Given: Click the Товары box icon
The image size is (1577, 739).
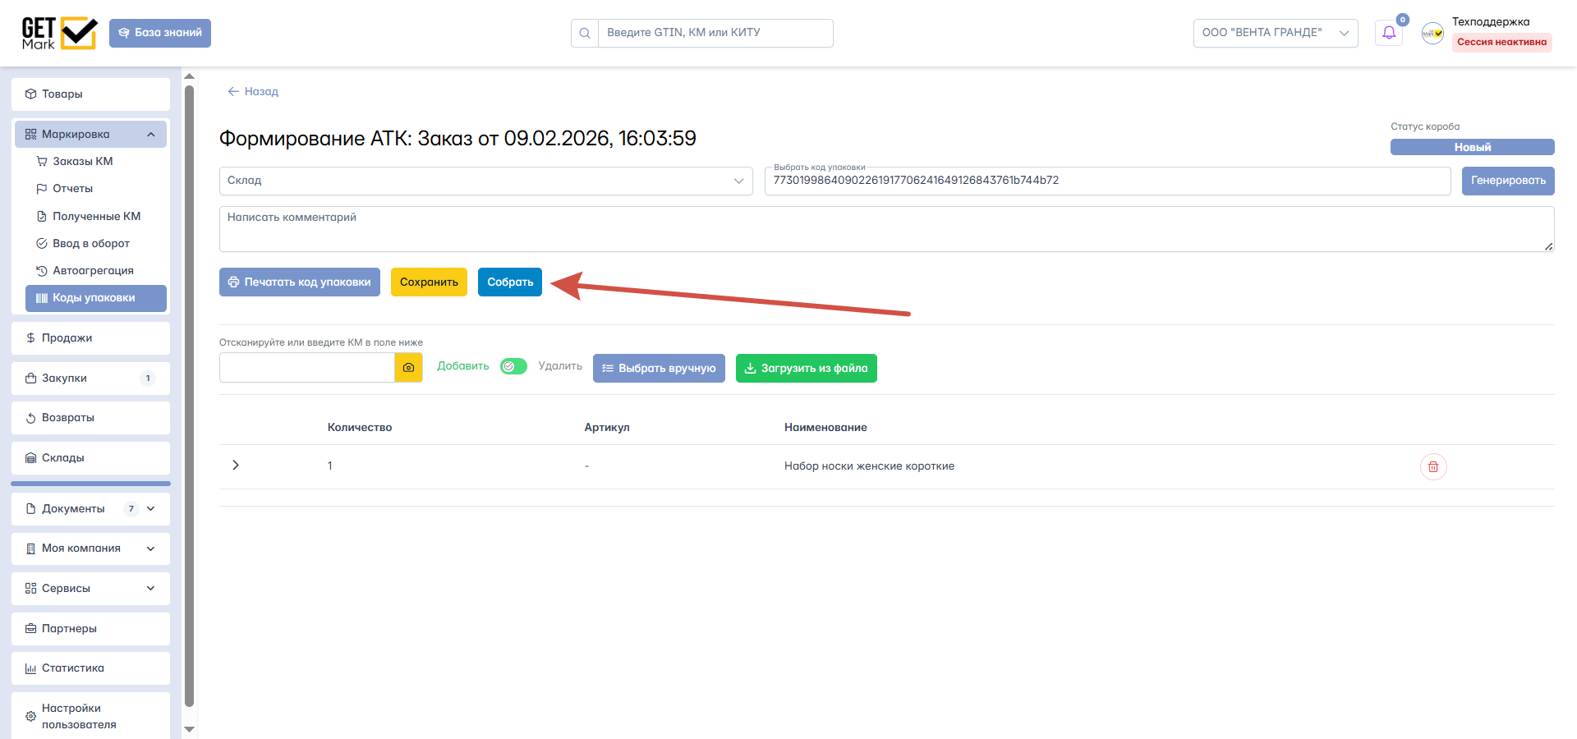Looking at the screenshot, I should [x=30, y=94].
